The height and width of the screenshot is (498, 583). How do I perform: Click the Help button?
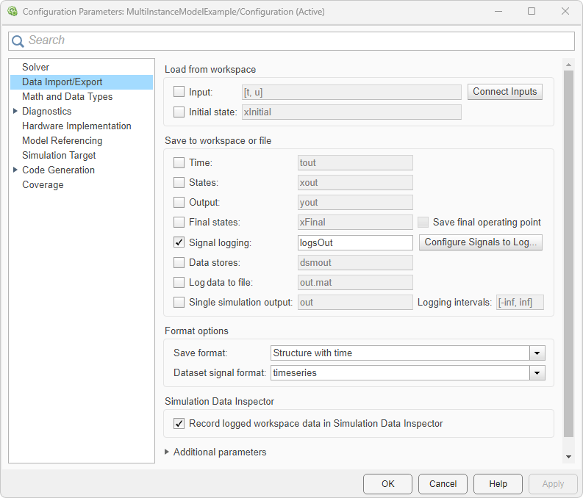point(498,483)
